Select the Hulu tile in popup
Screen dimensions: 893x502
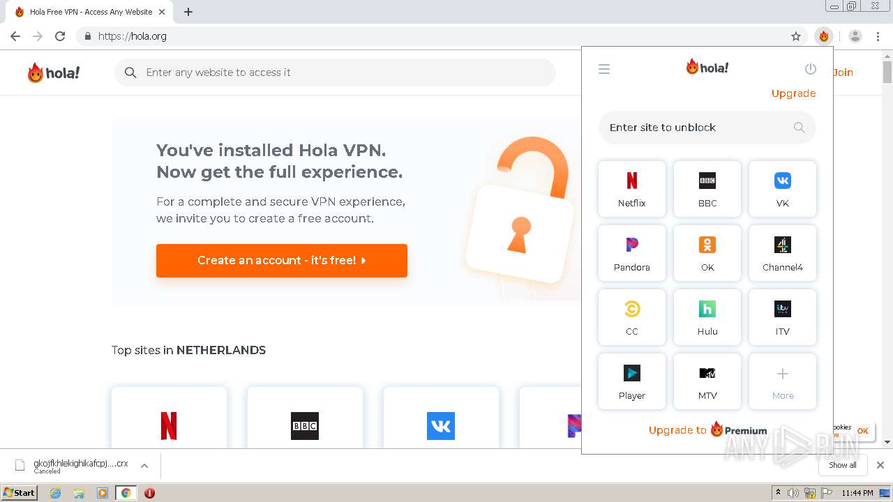pyautogui.click(x=707, y=317)
